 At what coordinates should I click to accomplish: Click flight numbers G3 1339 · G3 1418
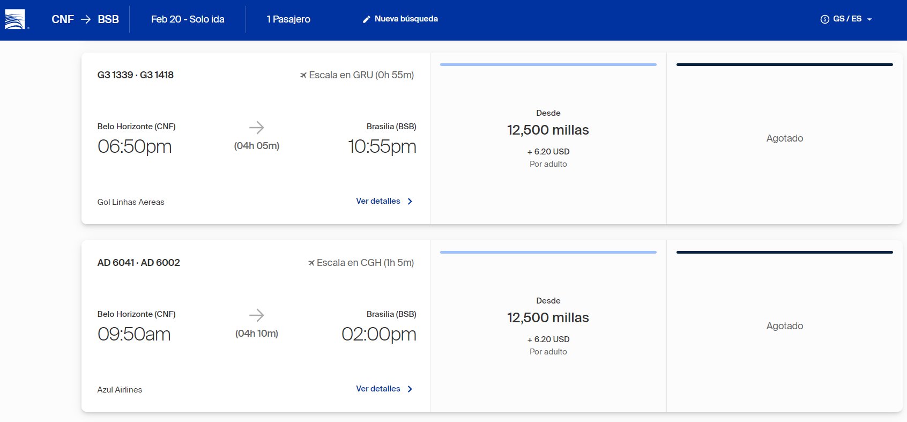point(136,75)
